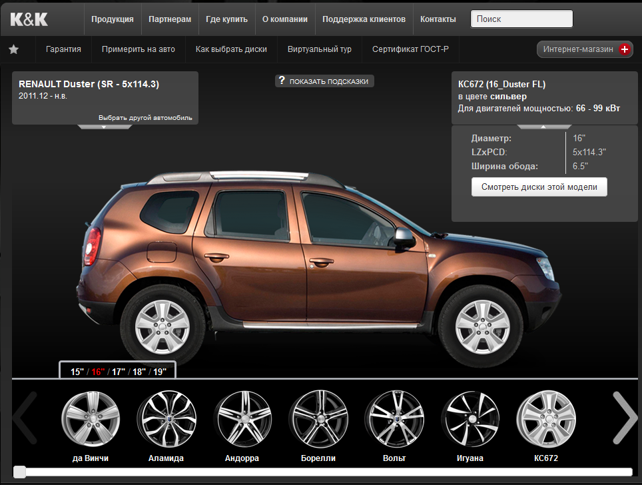This screenshot has width=642, height=485.
Task: Select the Аламида wheel thumbnail
Action: [166, 418]
